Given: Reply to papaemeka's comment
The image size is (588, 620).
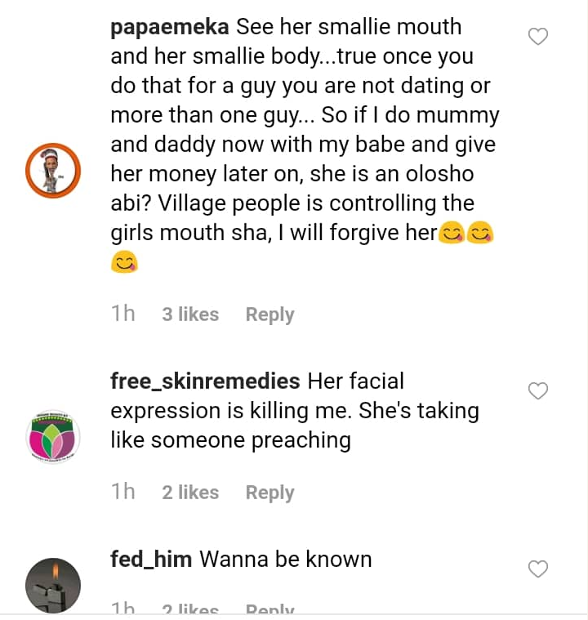Looking at the screenshot, I should tap(269, 314).
